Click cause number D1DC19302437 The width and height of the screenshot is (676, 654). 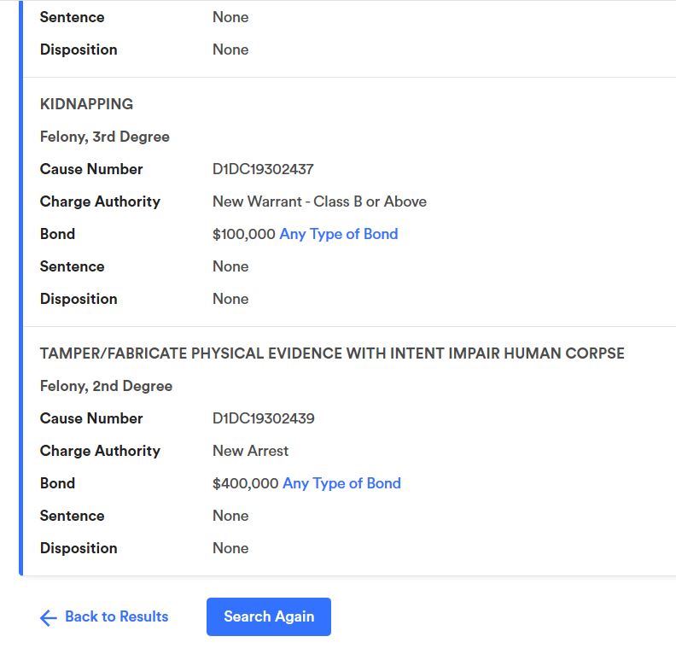coord(263,169)
